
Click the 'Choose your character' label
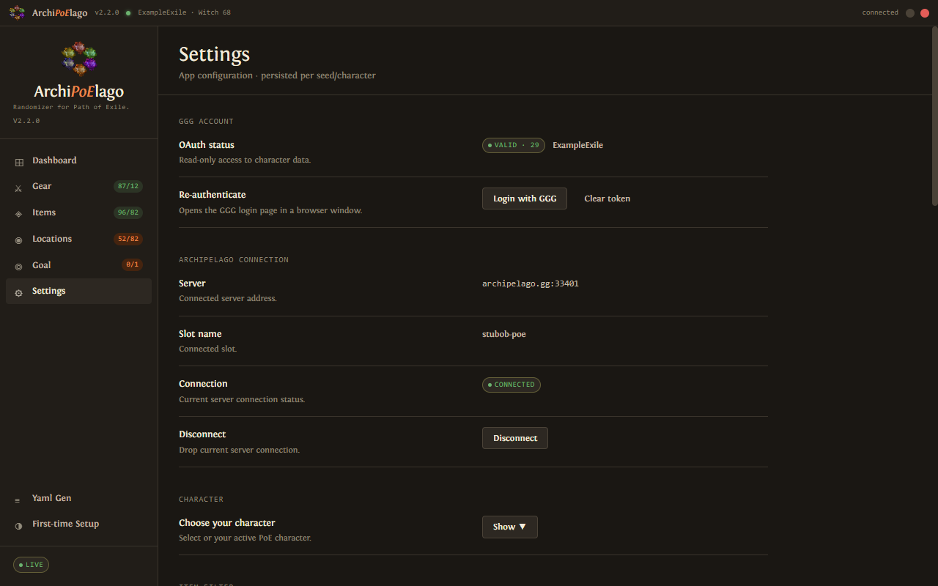pos(227,523)
